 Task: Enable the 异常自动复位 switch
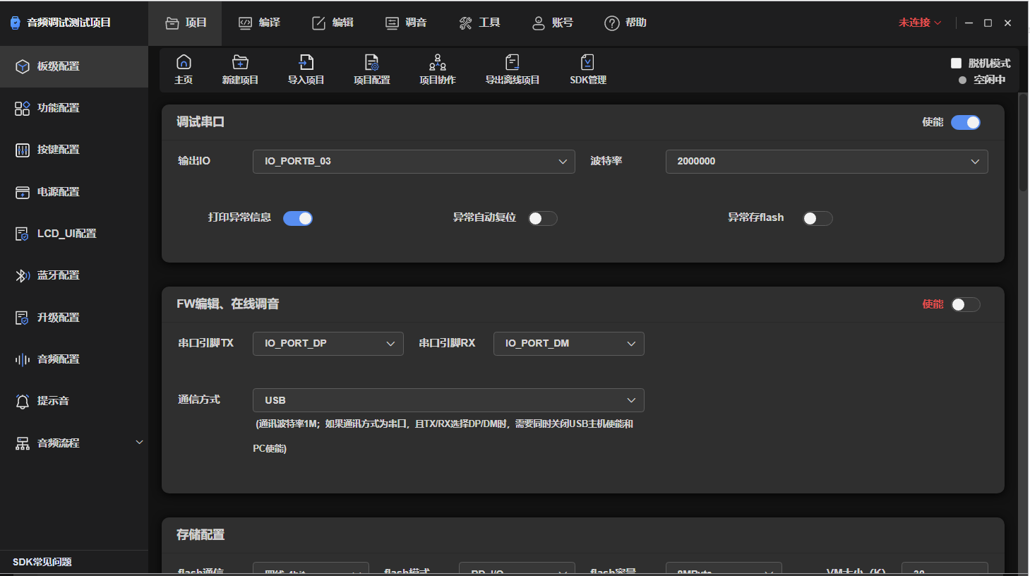[542, 219]
